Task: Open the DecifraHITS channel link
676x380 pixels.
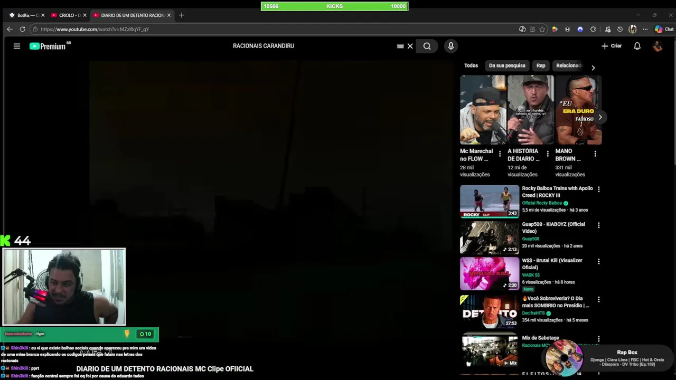Action: tap(533, 313)
